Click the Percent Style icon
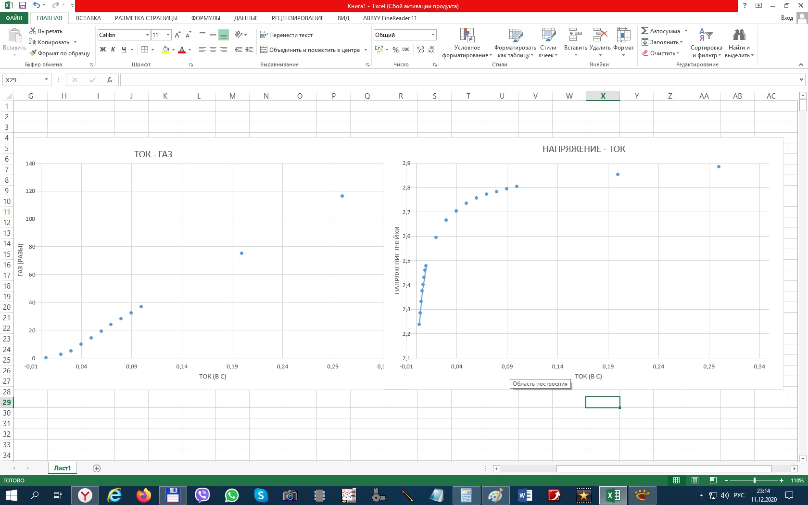Screen dimensions: 808x505 [395, 50]
